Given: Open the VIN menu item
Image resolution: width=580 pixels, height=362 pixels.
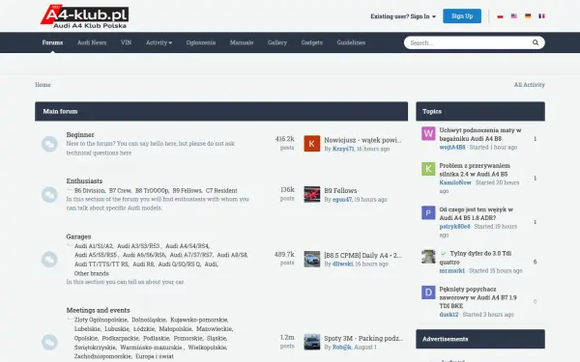Looking at the screenshot, I should tap(126, 42).
